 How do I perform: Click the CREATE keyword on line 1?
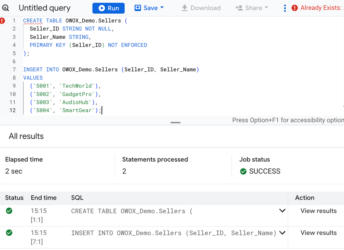[x=33, y=21]
